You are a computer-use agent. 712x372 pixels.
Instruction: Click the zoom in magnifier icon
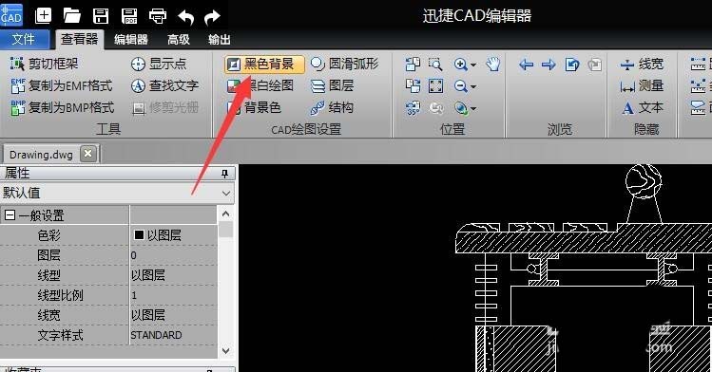[460, 64]
